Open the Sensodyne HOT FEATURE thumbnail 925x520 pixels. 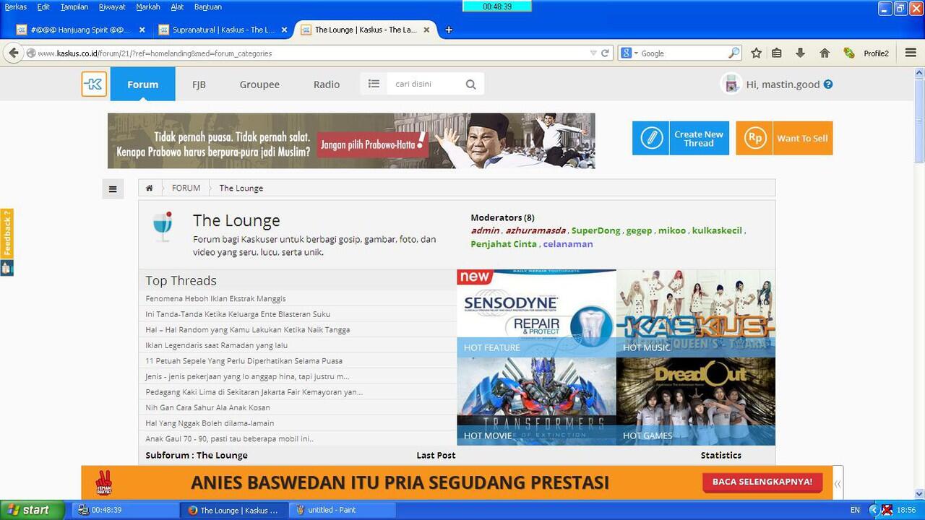(x=536, y=313)
